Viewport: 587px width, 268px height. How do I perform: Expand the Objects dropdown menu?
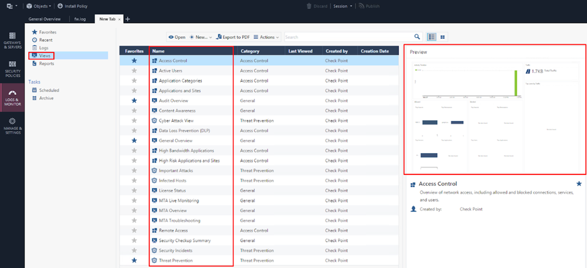39,6
